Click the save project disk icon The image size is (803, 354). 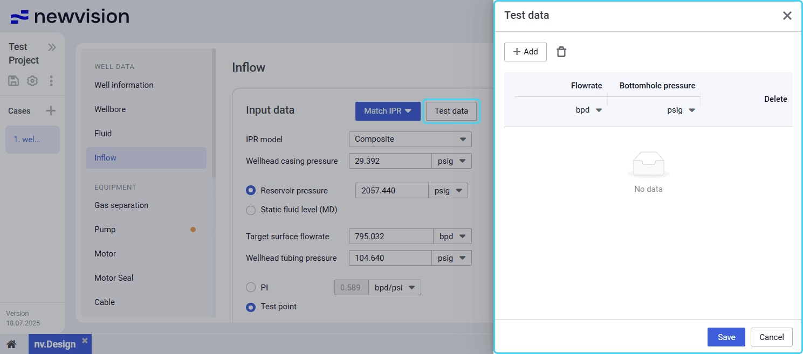click(x=14, y=81)
